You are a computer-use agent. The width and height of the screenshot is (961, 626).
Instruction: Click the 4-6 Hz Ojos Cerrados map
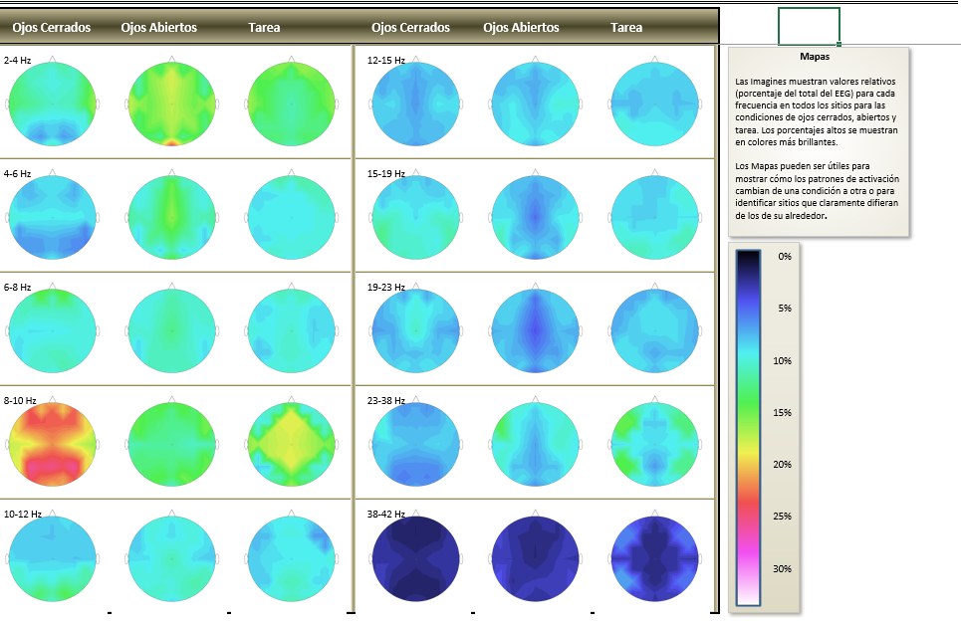[52, 217]
